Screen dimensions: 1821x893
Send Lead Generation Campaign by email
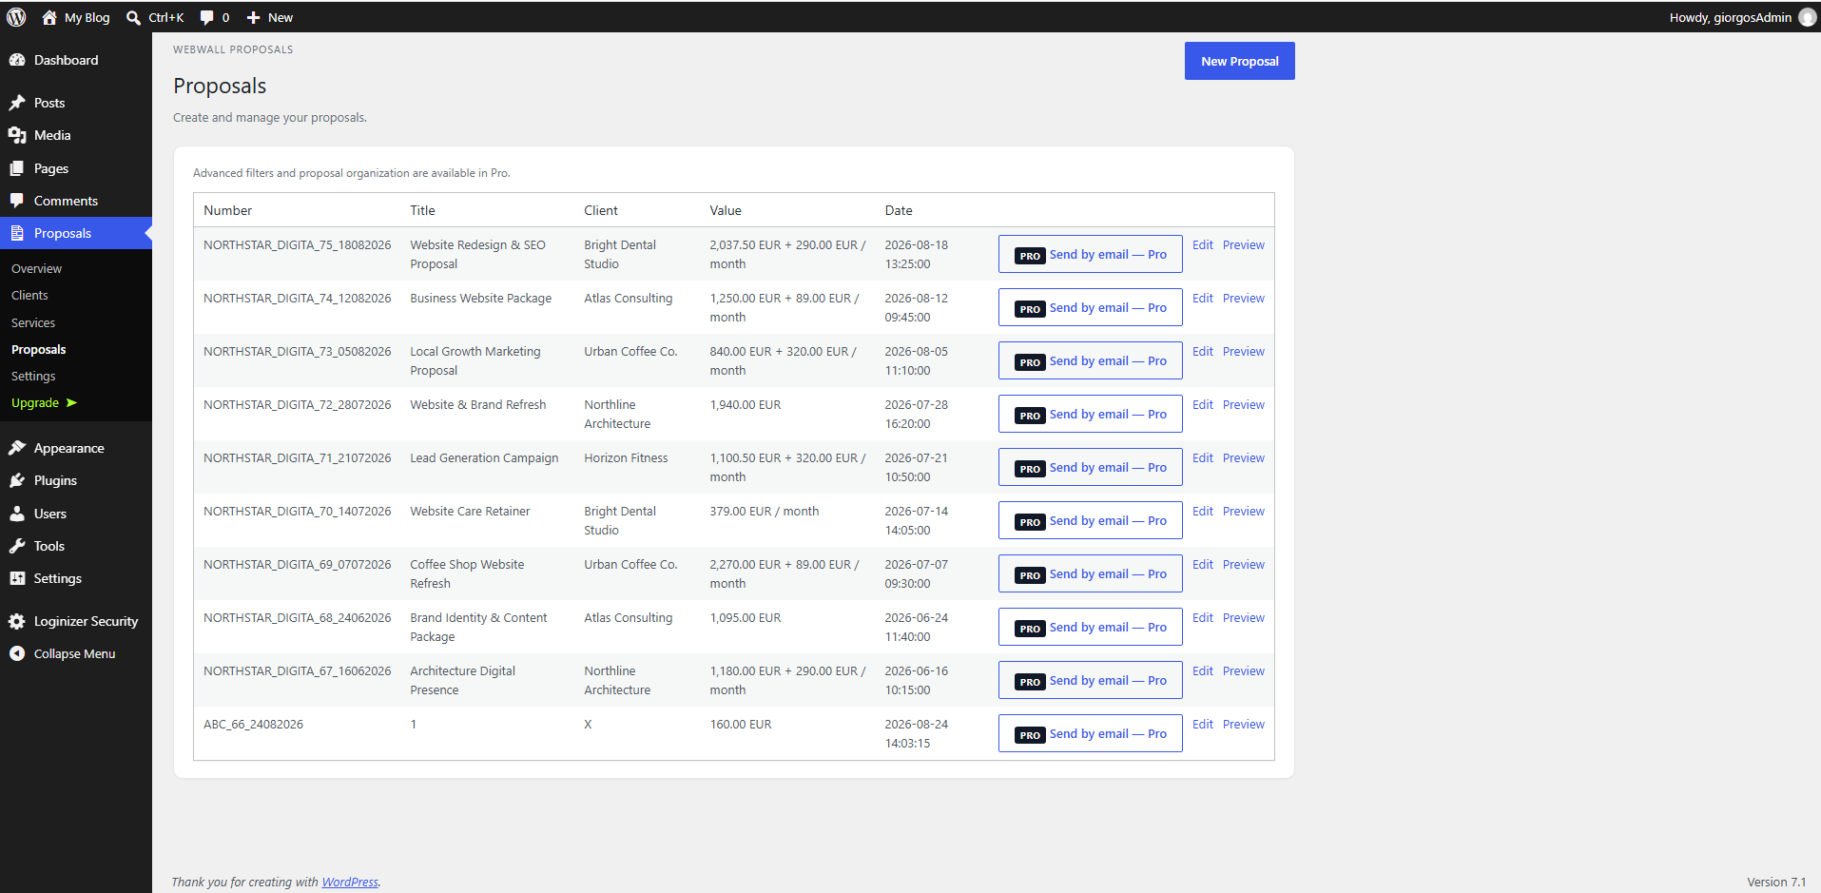coord(1091,467)
